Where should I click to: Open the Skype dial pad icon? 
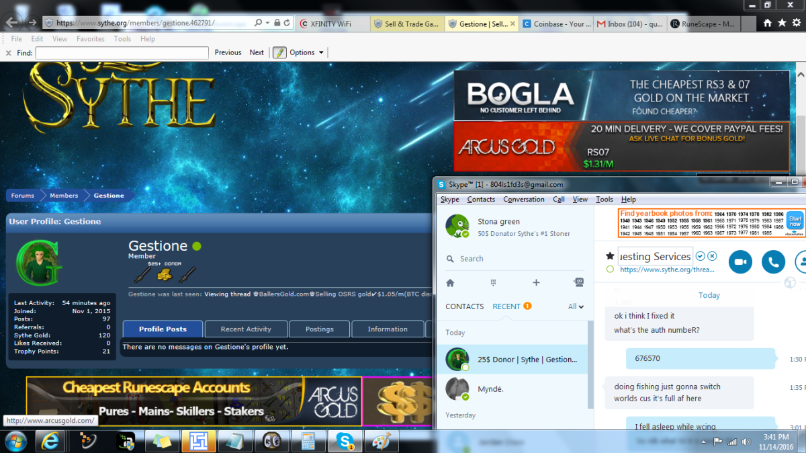[x=492, y=283]
